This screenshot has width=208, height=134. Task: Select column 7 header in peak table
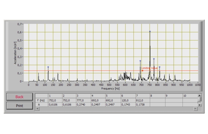tap(142, 96)
